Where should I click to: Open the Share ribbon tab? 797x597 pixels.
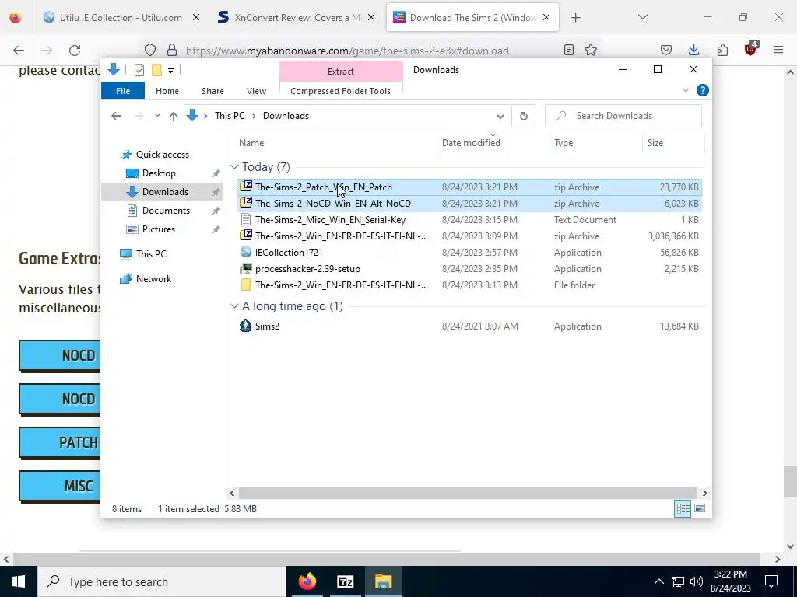[x=212, y=91]
